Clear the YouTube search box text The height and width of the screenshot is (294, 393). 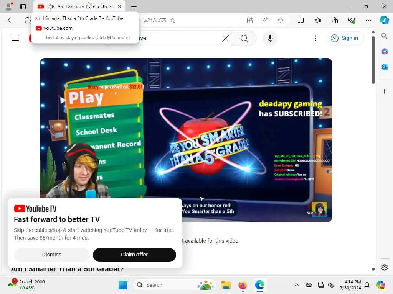(x=226, y=38)
